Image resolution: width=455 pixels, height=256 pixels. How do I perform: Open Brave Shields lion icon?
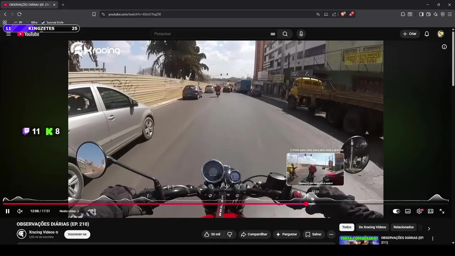coord(343,14)
